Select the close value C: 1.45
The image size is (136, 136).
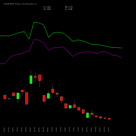(x=47, y=7)
